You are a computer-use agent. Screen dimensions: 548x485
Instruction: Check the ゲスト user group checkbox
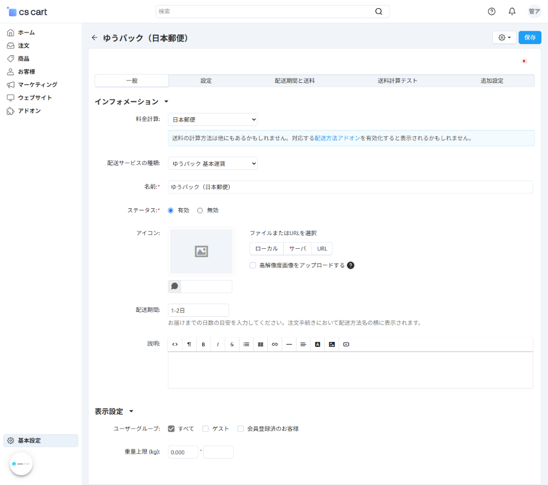click(206, 429)
